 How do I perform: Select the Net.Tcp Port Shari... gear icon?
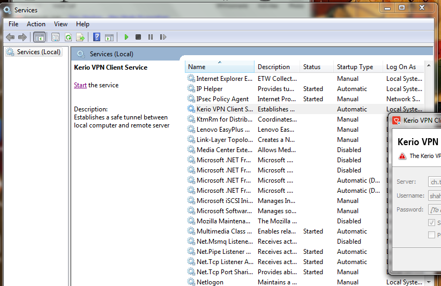point(191,272)
